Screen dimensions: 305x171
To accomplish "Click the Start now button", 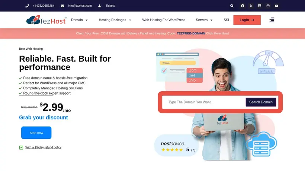I will click(36, 133).
